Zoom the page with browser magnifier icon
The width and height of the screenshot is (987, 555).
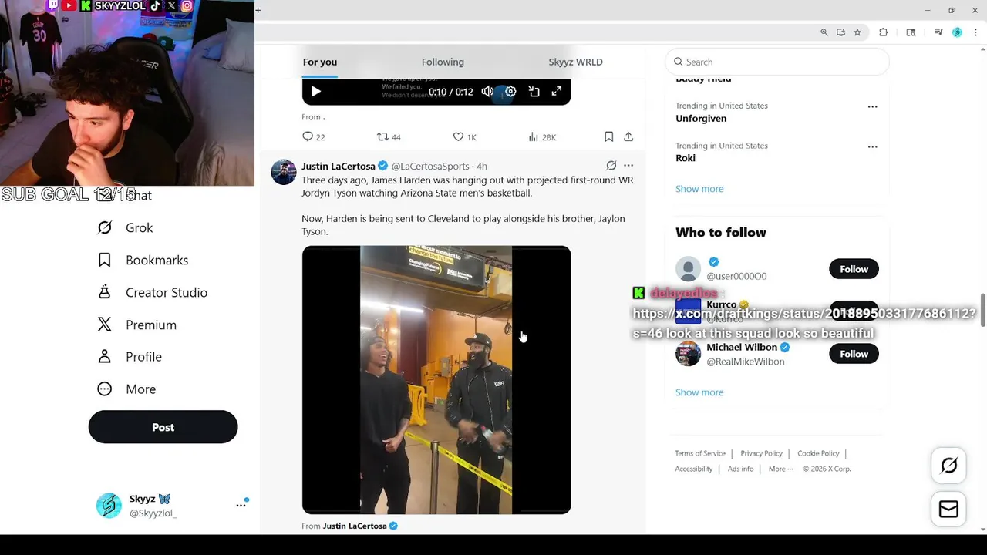[824, 32]
